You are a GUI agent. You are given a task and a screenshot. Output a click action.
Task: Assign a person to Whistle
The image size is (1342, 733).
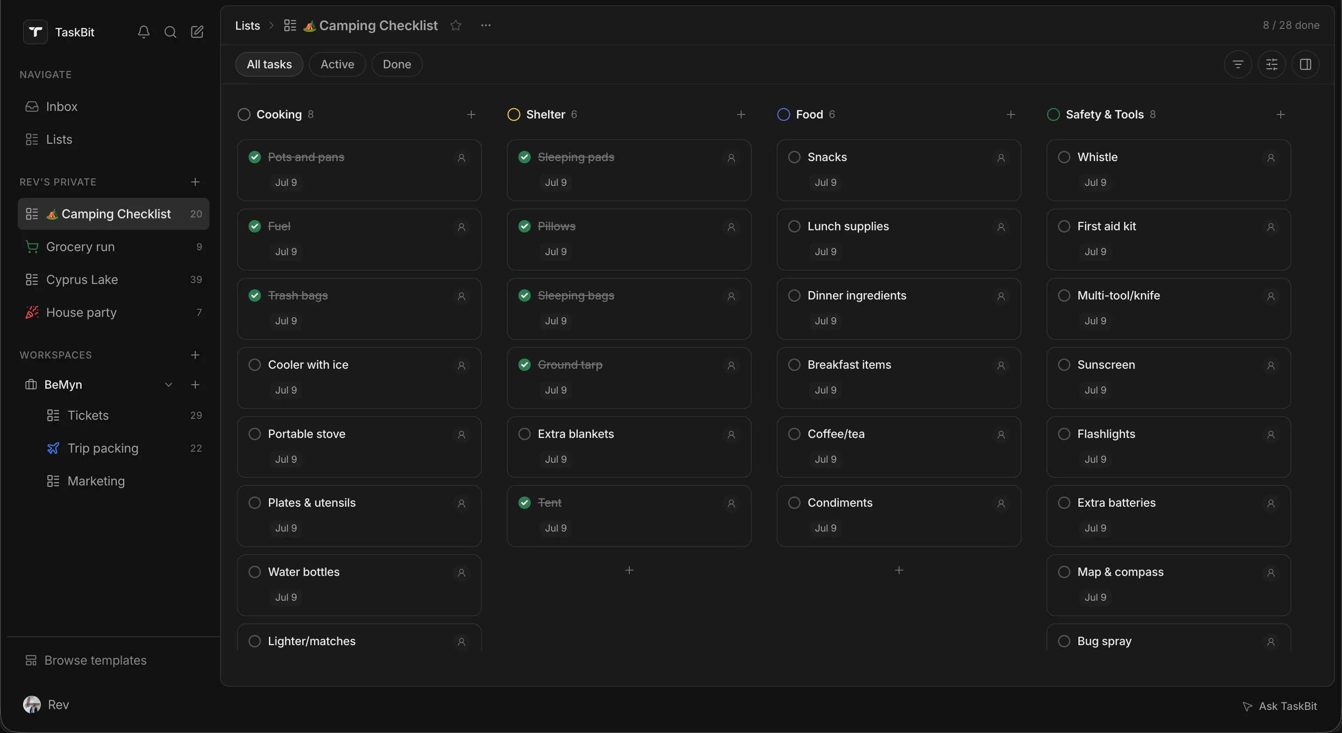1271,158
